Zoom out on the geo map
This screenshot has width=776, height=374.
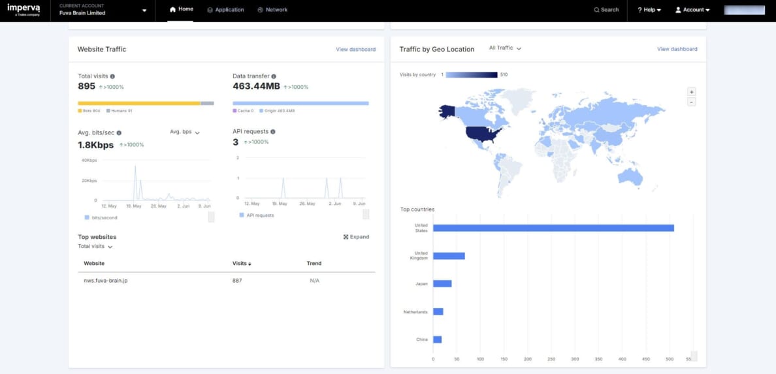[692, 102]
